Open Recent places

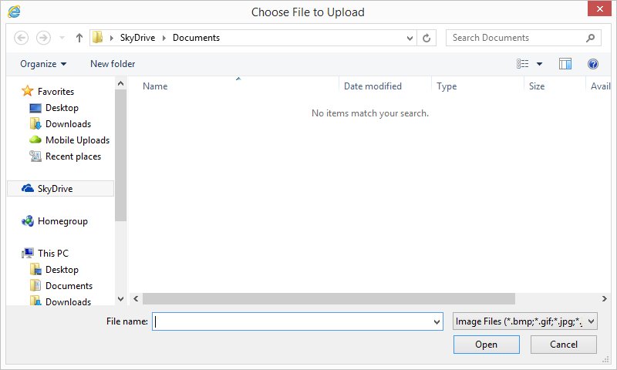point(73,156)
